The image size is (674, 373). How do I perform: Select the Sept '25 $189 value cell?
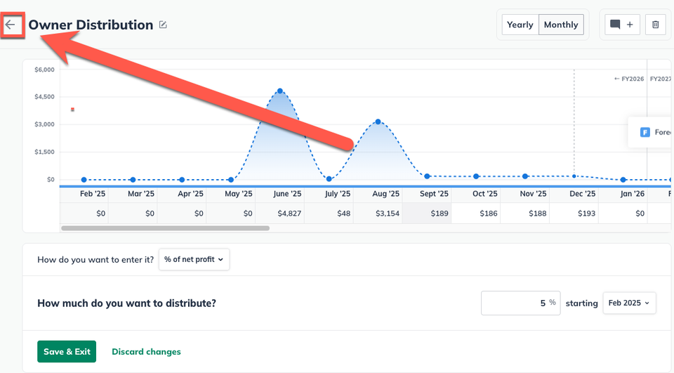point(427,214)
